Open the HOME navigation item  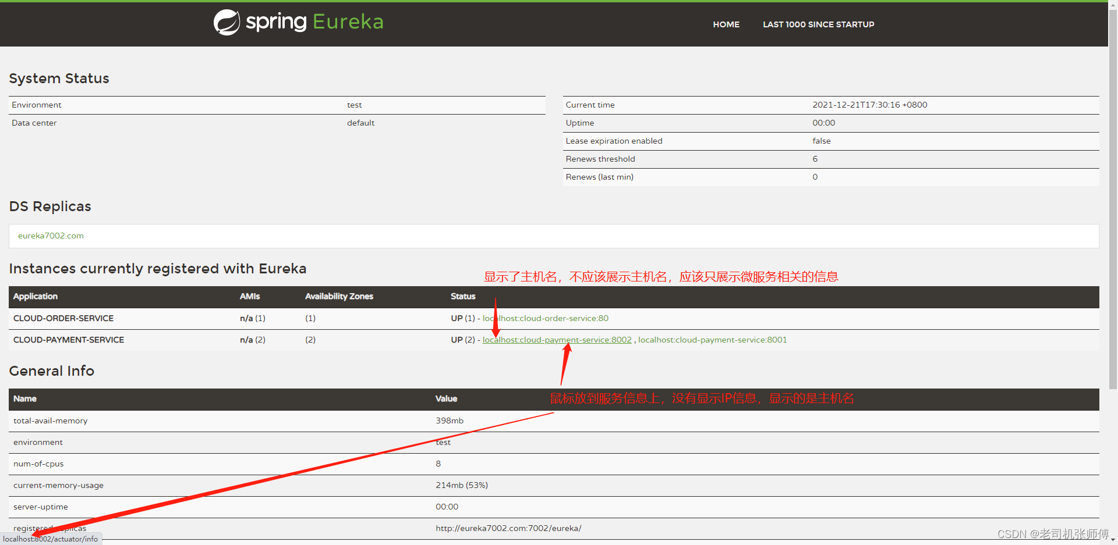tap(726, 24)
